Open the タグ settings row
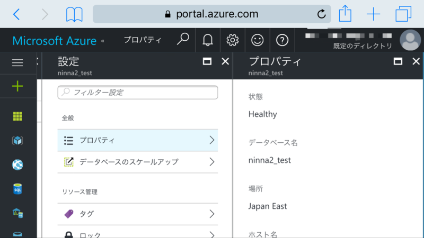424x238 pixels. tap(138, 214)
